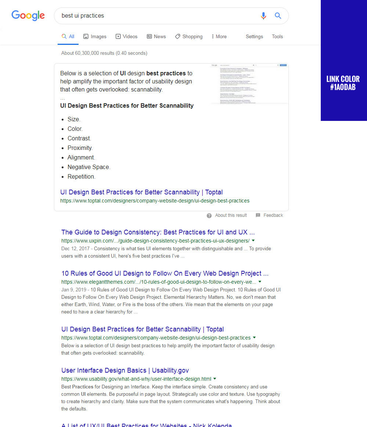Viewport: 367px width, 427px height.
Task: Click the microphone voice search icon
Action: [x=263, y=16]
